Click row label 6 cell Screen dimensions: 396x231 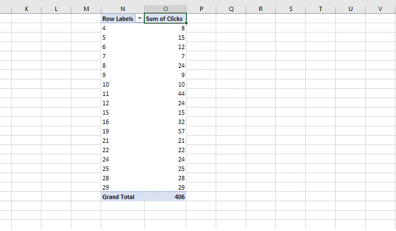123,47
